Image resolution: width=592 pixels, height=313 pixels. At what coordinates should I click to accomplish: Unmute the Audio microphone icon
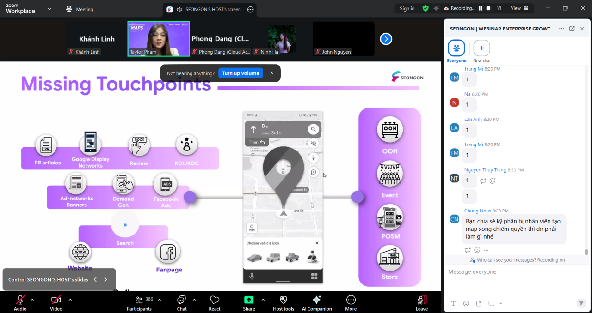[x=20, y=300]
